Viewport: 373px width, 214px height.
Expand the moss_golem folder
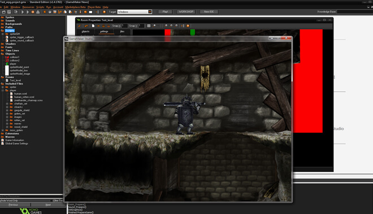(3, 130)
